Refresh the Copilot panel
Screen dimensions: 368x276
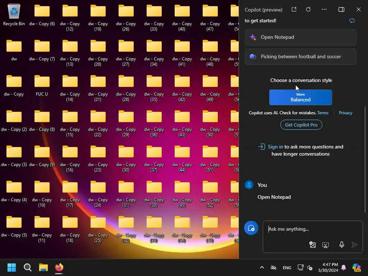coord(308,9)
